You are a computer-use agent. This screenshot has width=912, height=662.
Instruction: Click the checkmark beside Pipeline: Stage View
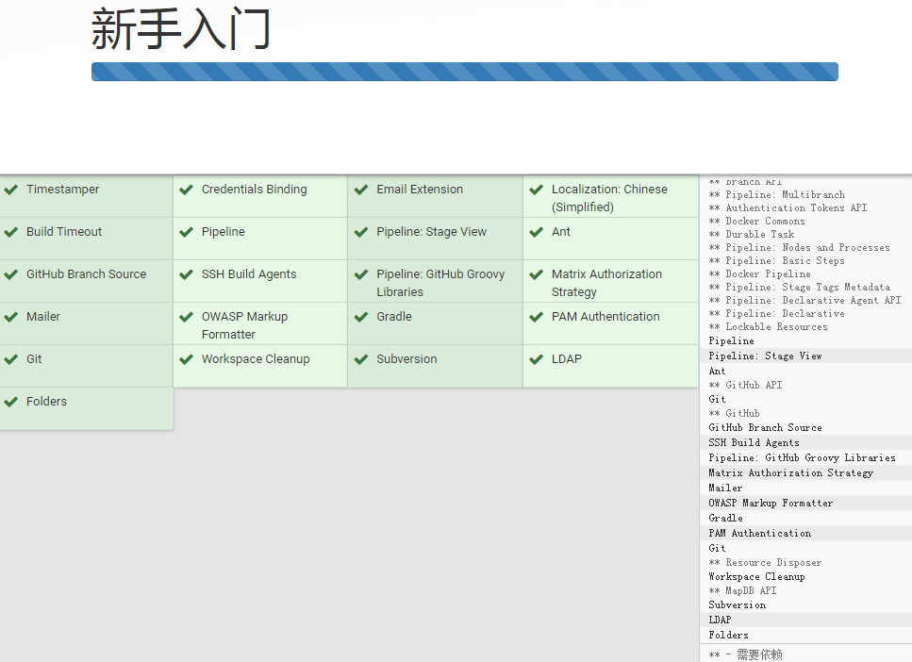tap(361, 232)
